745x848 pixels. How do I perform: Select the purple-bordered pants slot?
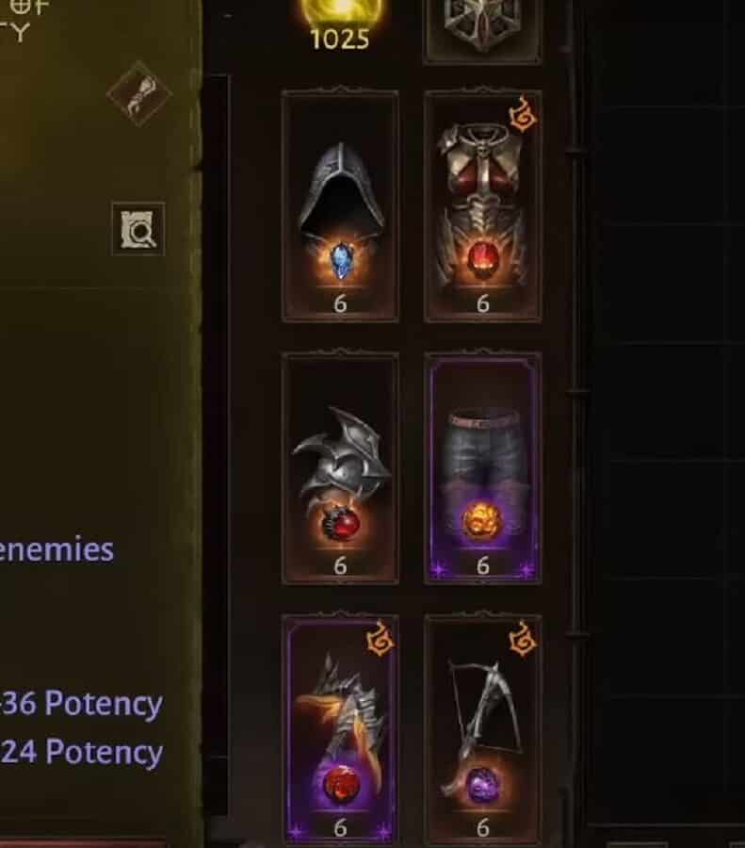483,468
